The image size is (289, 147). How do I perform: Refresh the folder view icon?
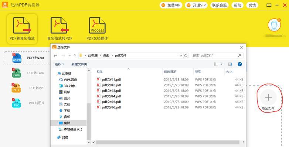click(x=186, y=55)
